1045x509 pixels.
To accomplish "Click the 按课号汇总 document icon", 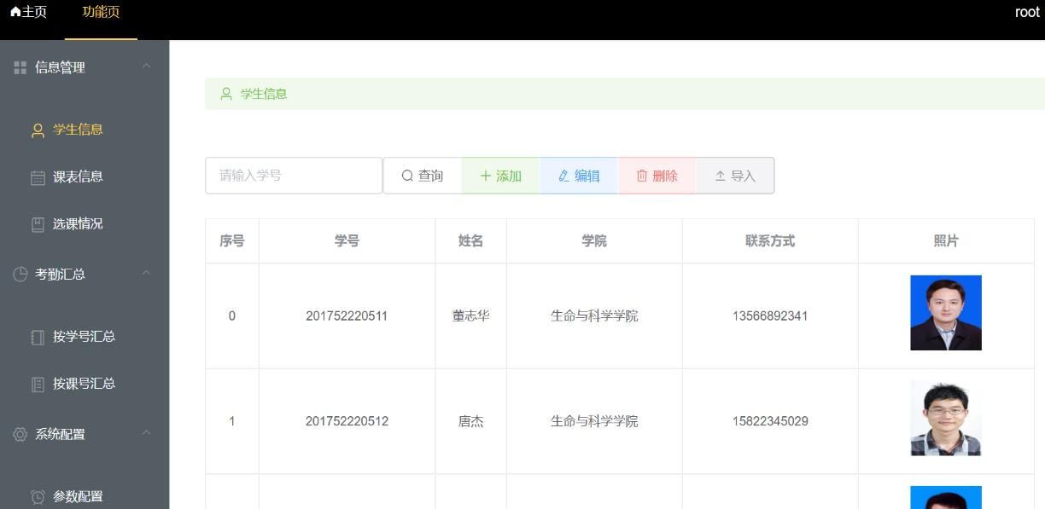I will point(38,384).
